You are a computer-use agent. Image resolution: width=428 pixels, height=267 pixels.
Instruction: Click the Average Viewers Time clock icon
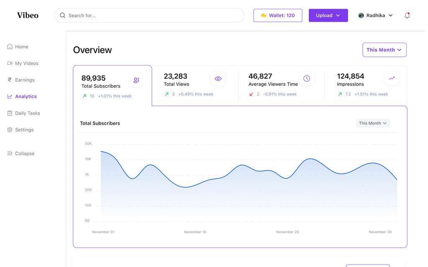tap(306, 78)
